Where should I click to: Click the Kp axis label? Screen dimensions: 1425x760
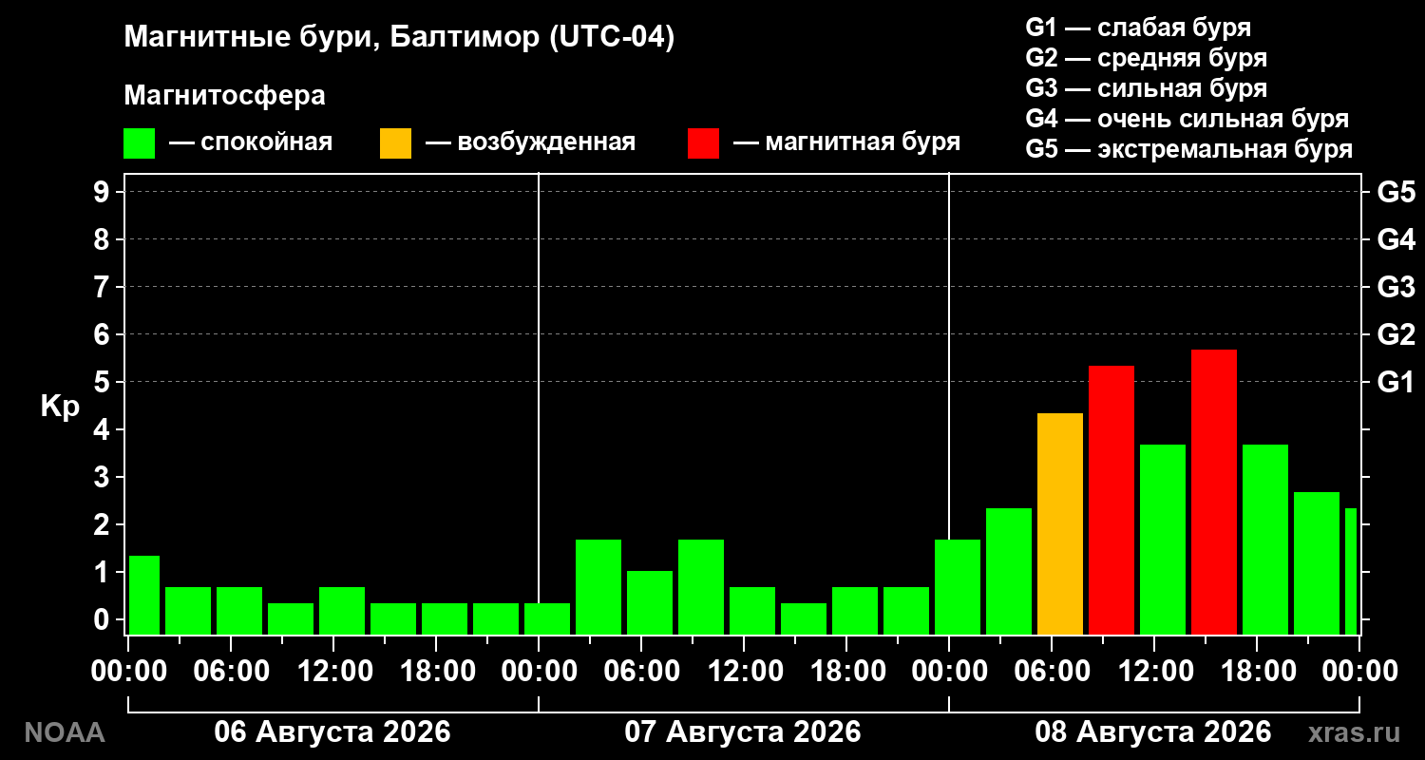[x=60, y=408]
